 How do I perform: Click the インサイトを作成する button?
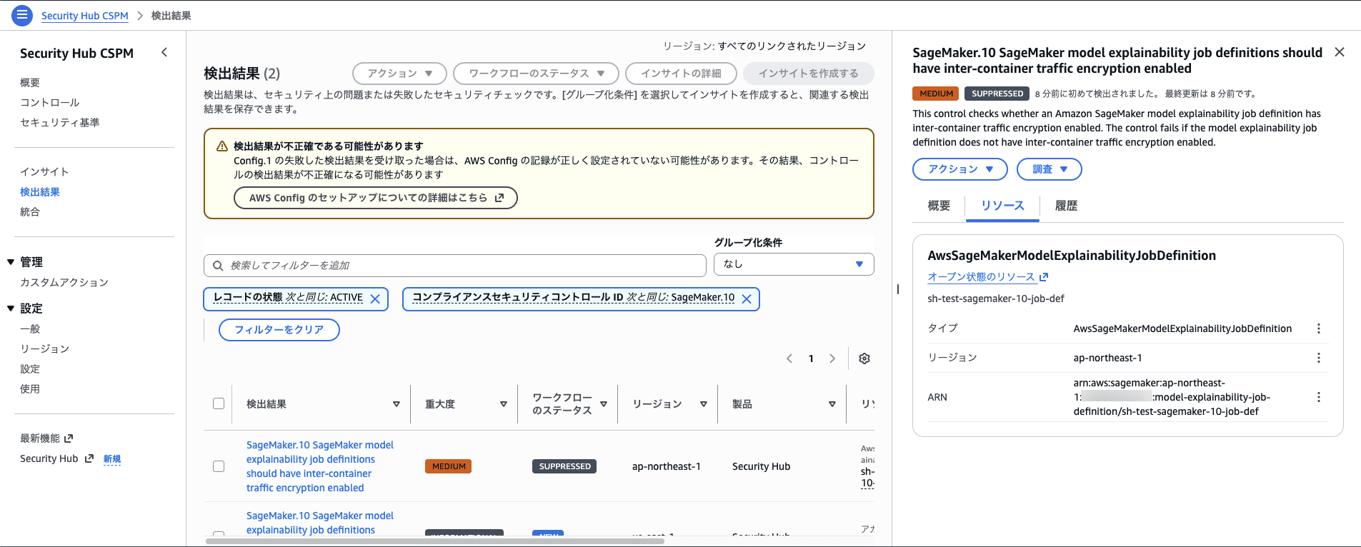click(x=808, y=74)
